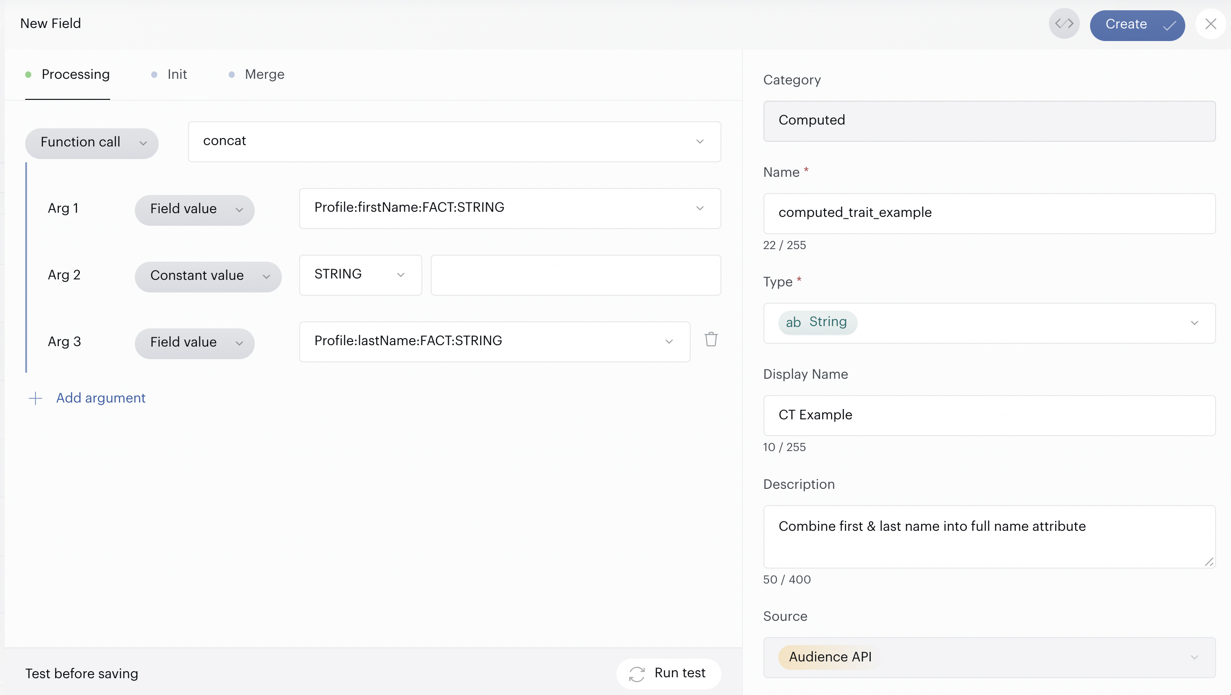Click the New Field title
Viewport: 1231px width, 695px height.
(x=51, y=23)
